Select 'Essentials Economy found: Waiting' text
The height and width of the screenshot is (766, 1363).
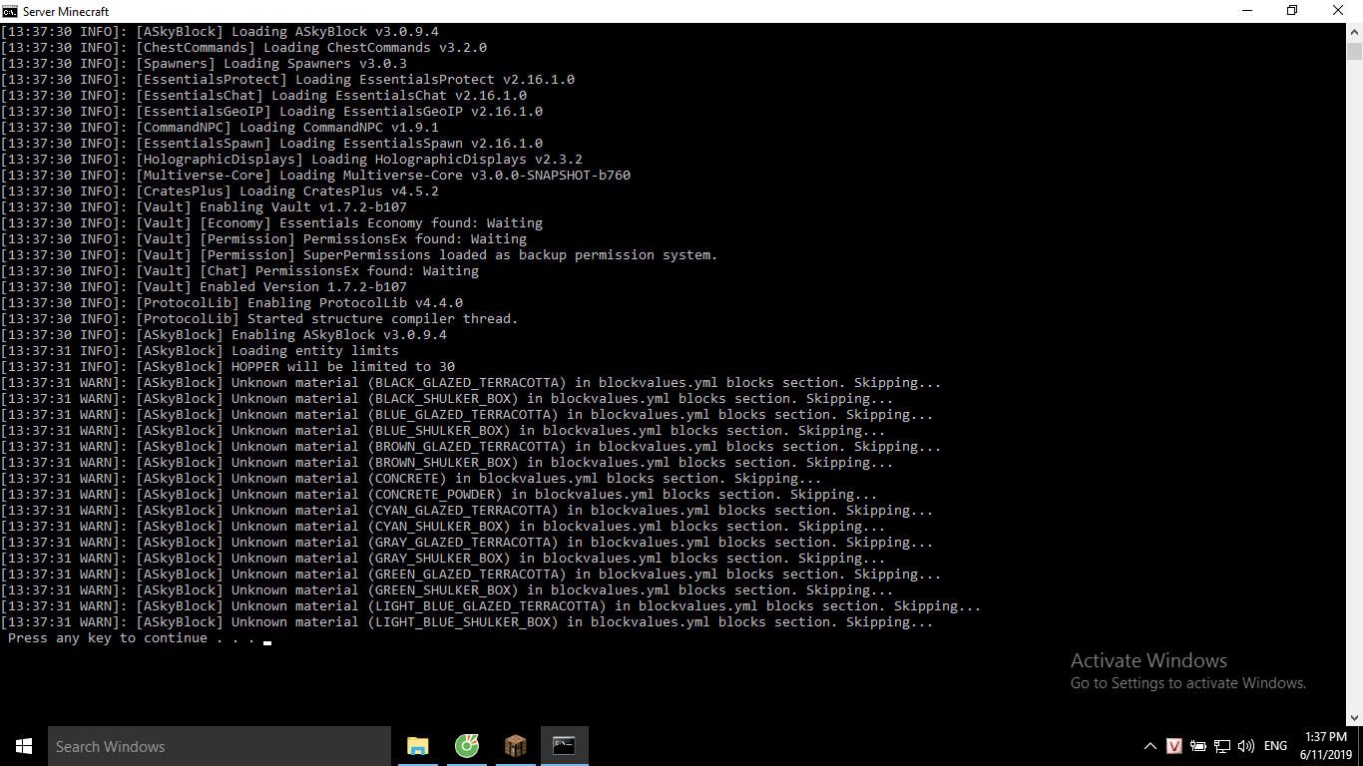tap(411, 223)
